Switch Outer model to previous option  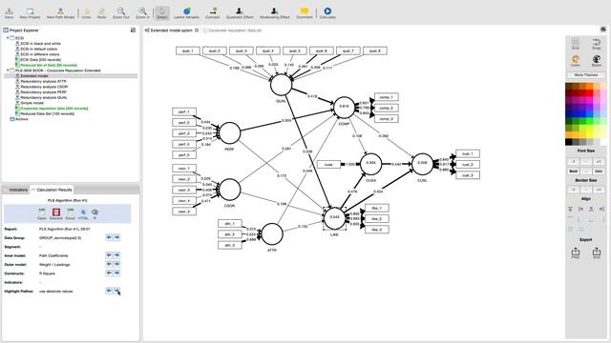(109, 264)
